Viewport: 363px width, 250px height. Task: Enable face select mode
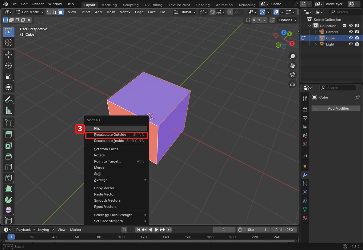61,12
